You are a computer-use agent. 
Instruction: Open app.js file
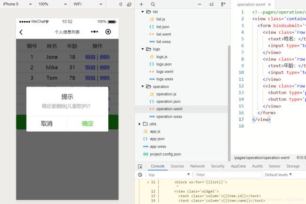coord(155,132)
